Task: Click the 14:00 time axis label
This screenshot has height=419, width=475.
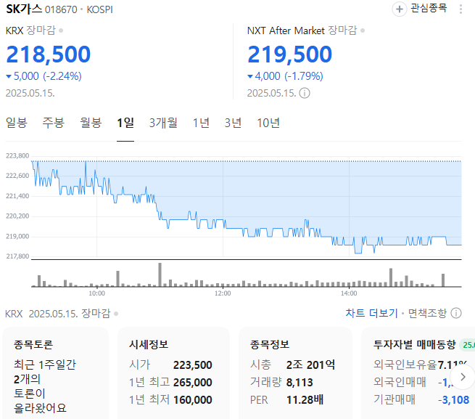Action: point(349,293)
